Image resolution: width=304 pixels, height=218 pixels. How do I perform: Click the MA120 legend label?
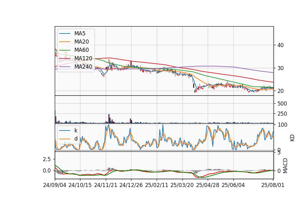click(x=83, y=58)
